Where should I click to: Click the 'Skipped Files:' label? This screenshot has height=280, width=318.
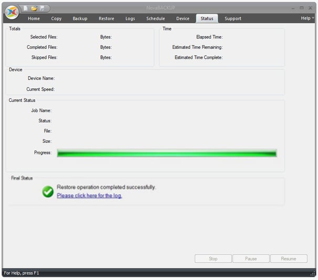pyautogui.click(x=45, y=57)
